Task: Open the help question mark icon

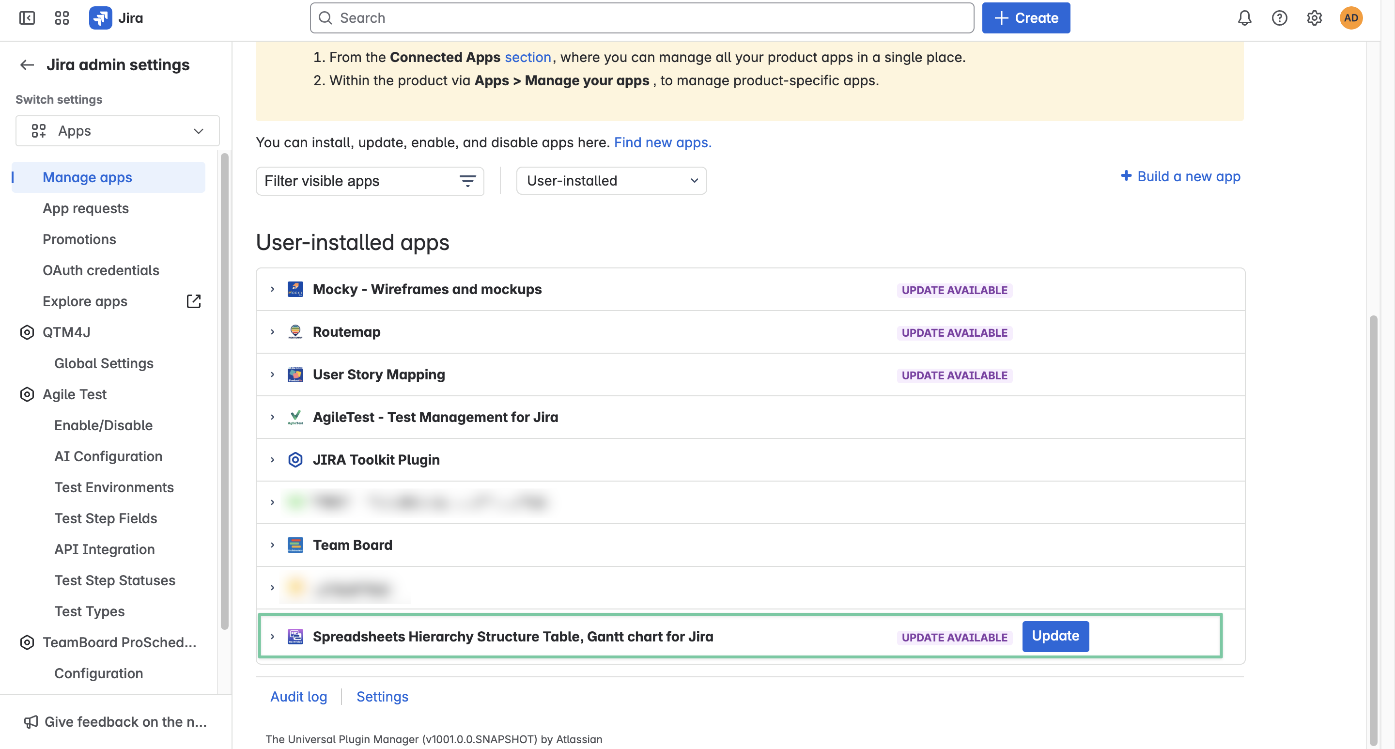Action: pyautogui.click(x=1279, y=18)
